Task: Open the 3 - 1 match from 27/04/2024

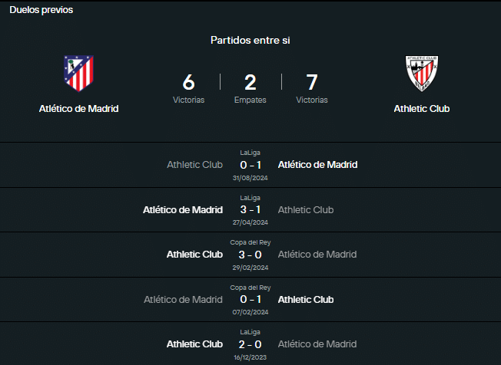Action: (x=250, y=209)
